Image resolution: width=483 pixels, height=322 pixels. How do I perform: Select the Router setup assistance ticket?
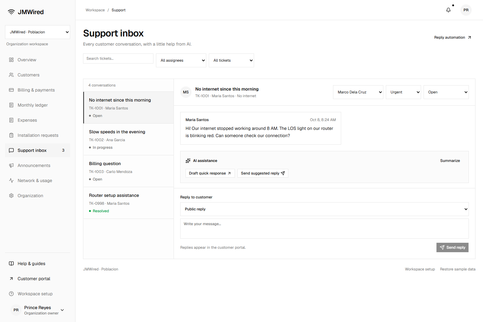pos(129,203)
